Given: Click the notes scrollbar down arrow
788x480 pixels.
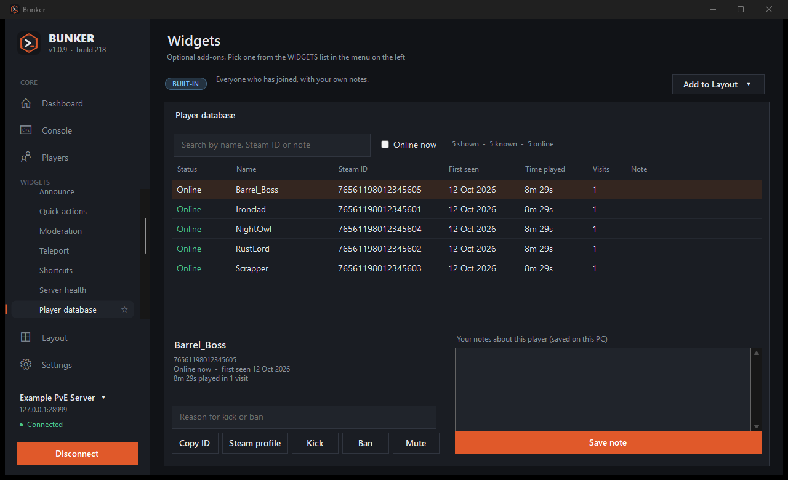Looking at the screenshot, I should click(x=757, y=426).
